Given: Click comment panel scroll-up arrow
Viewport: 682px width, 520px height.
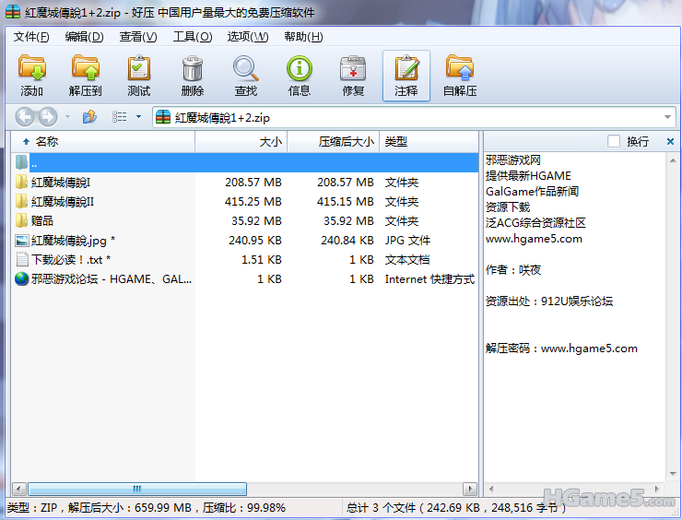Looking at the screenshot, I should point(673,160).
